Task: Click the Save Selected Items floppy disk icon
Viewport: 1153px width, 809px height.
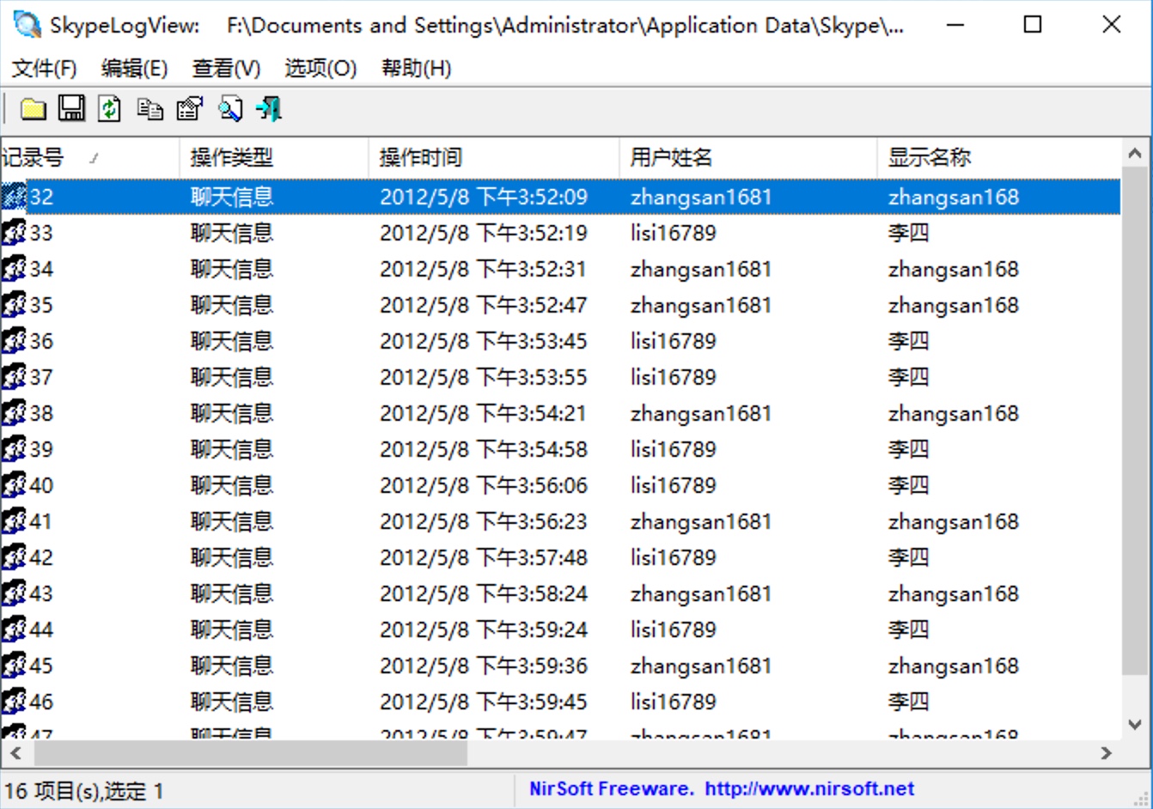Action: [72, 108]
